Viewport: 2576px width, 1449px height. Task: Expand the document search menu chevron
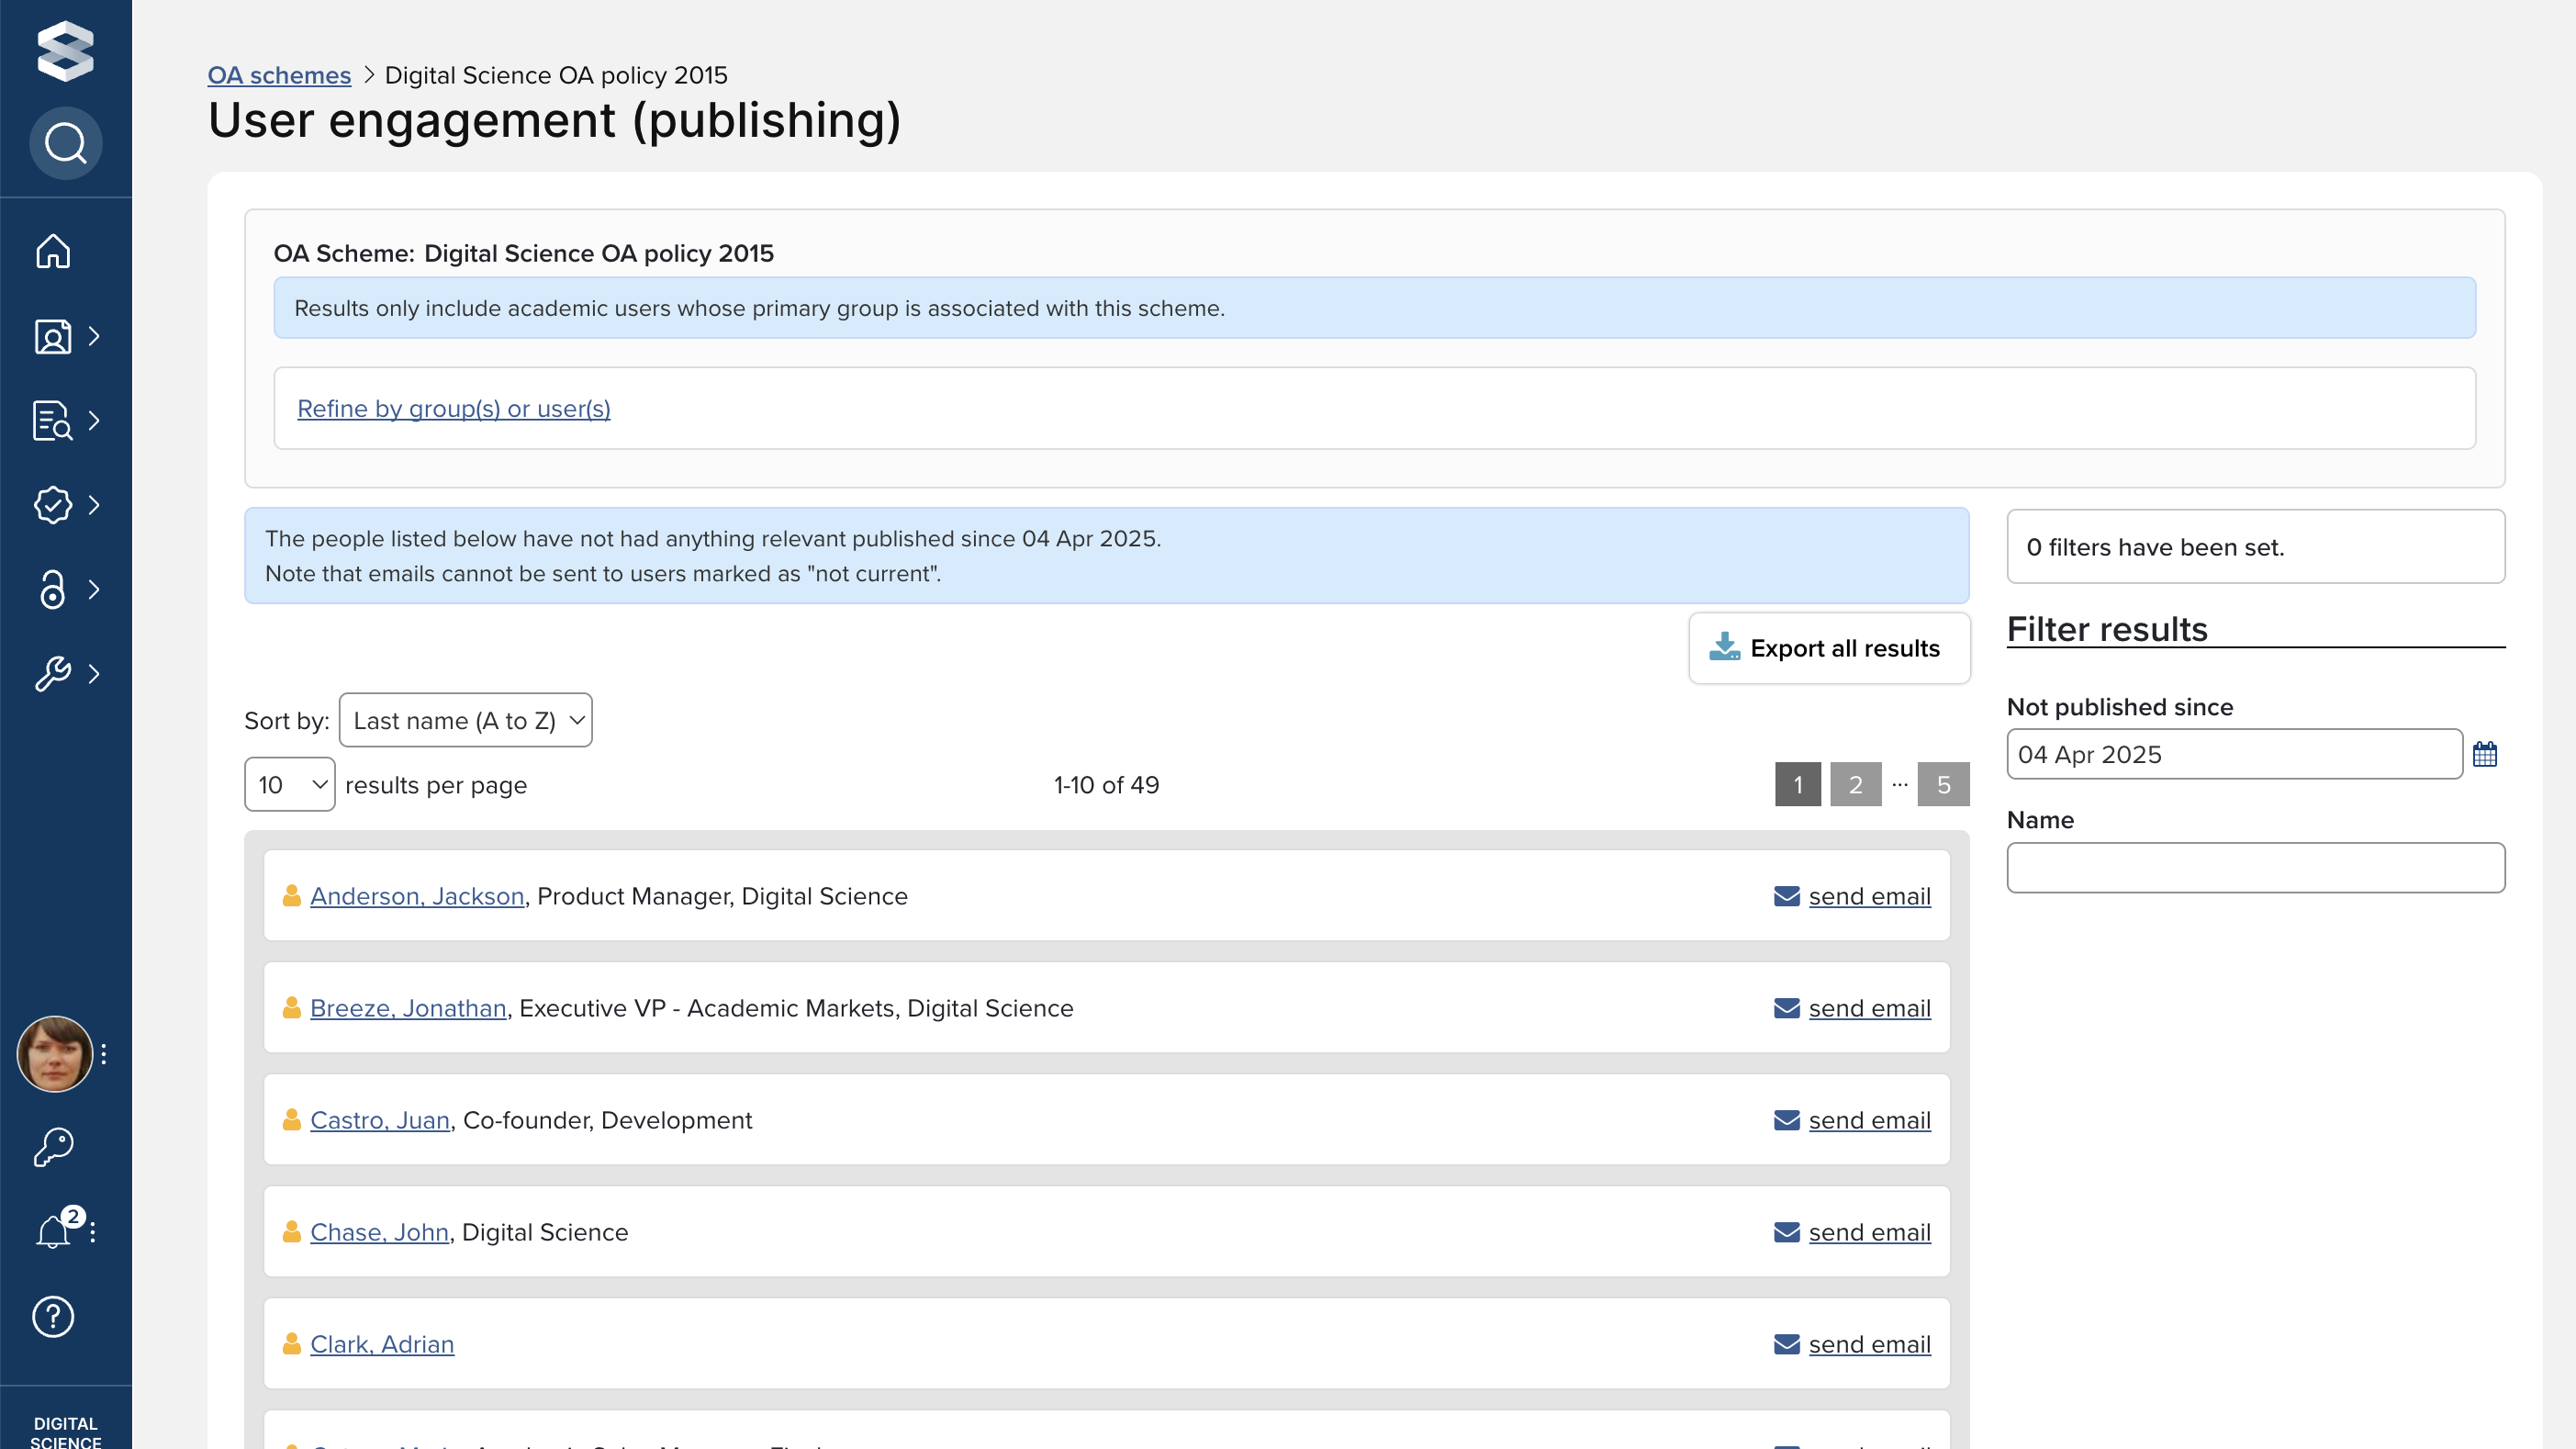pos(94,421)
